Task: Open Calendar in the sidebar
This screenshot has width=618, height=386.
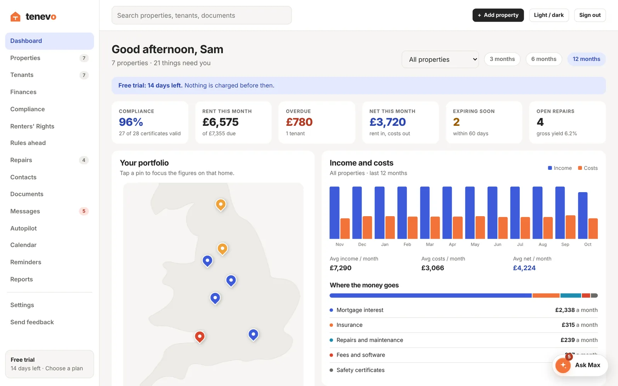Action: click(49, 245)
